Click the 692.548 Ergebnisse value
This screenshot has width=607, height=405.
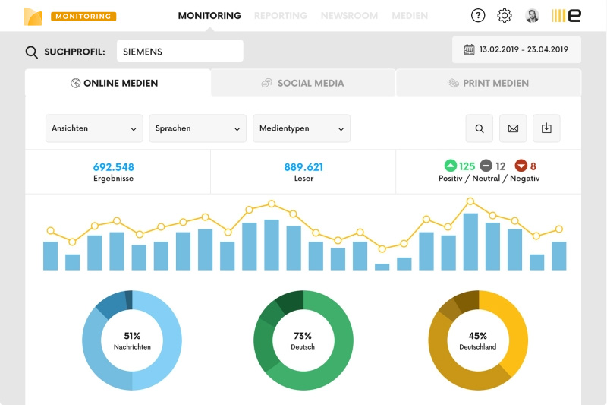point(113,167)
